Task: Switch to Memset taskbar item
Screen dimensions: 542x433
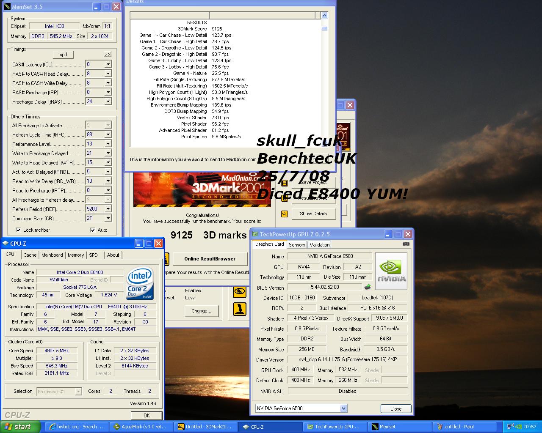Action: [x=399, y=427]
